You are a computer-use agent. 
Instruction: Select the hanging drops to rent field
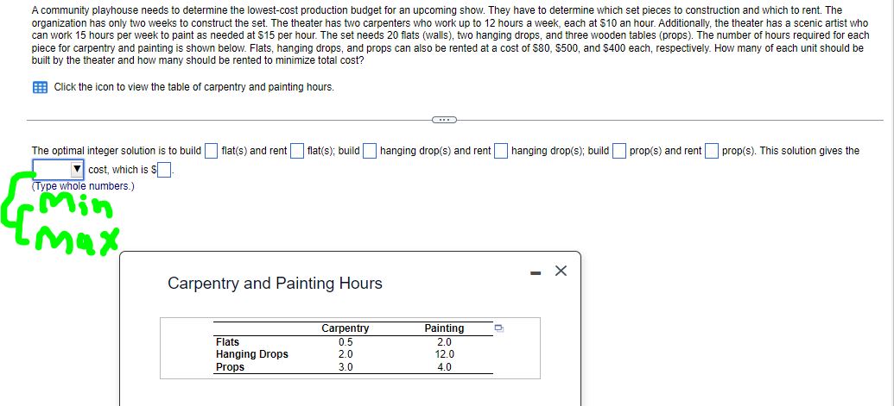pos(501,151)
